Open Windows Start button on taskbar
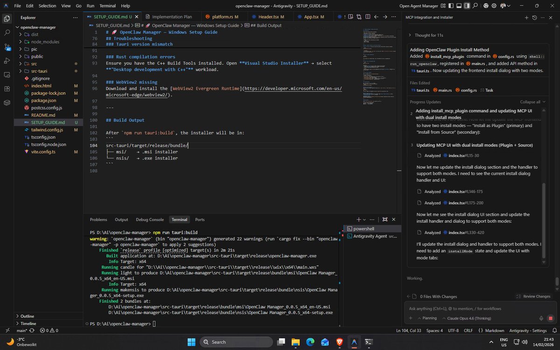Viewport: 560px width, 350px height. pos(191,342)
